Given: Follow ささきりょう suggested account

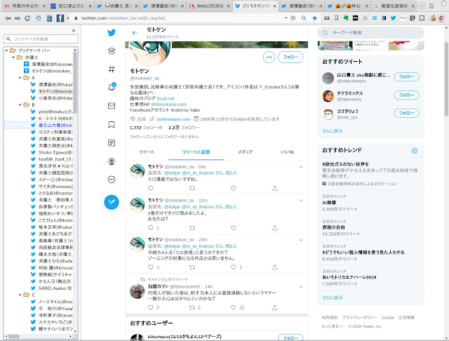Looking at the screenshot, I should pos(406,113).
